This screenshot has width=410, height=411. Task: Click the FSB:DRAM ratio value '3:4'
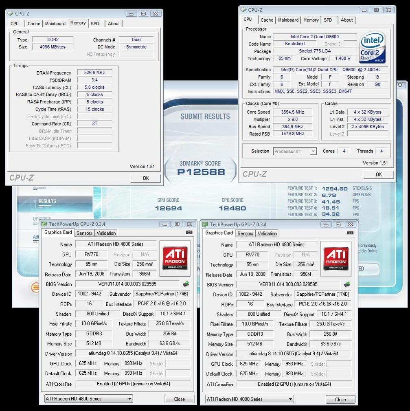click(x=94, y=80)
